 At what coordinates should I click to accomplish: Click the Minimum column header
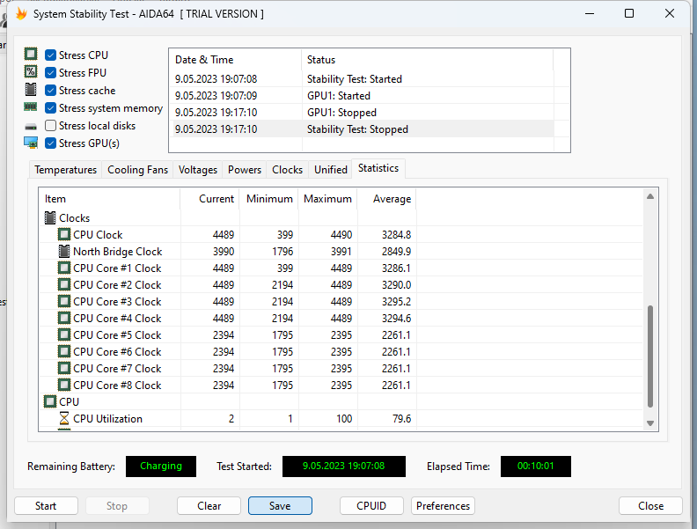click(269, 199)
